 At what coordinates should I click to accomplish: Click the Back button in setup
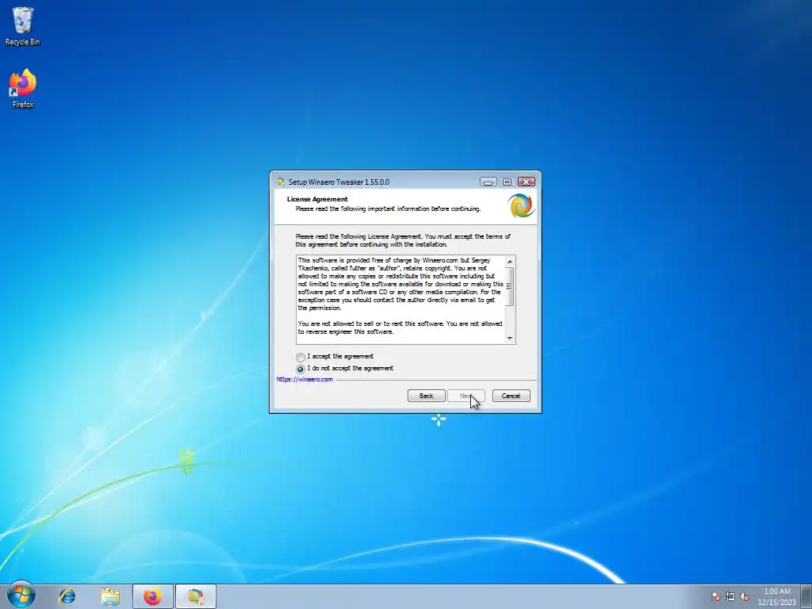tap(426, 396)
